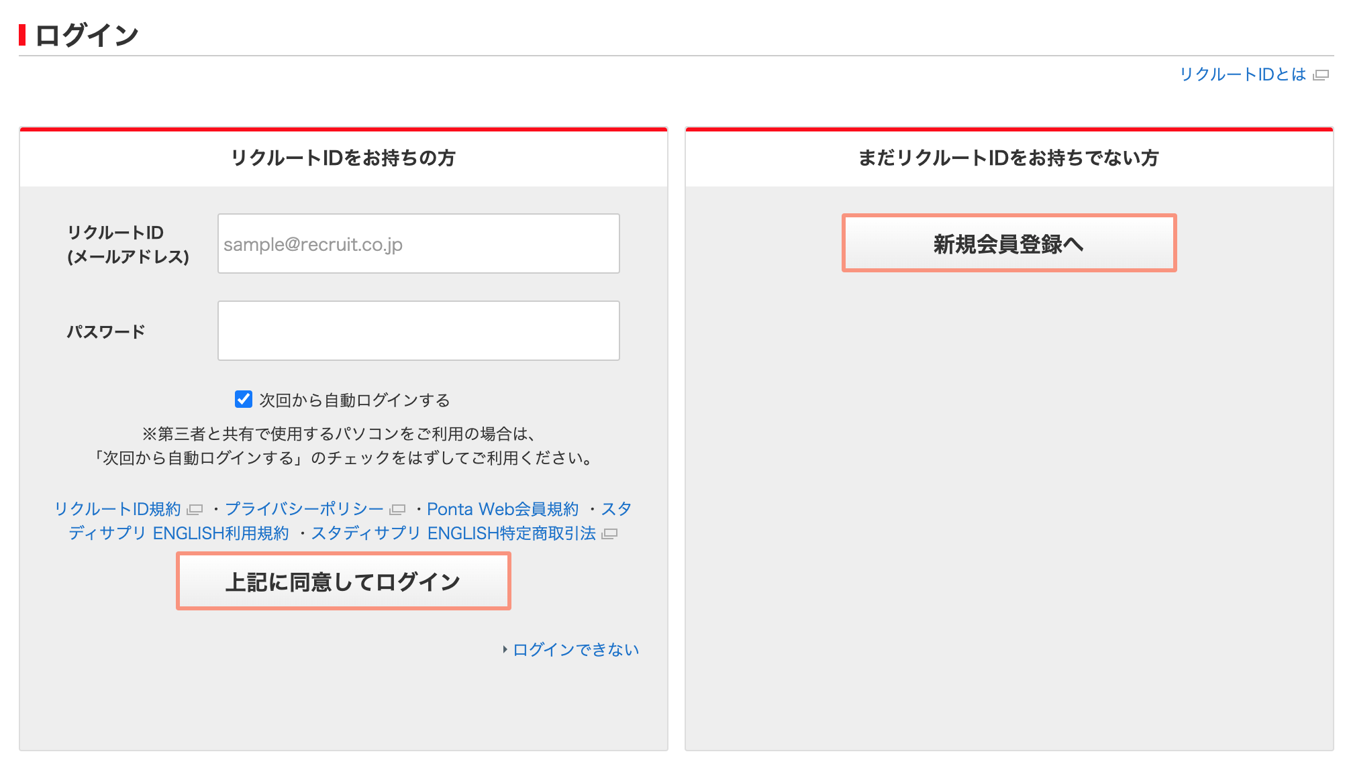This screenshot has height=766, width=1345.
Task: Open the リクルートIDとは help link
Action: (1242, 74)
